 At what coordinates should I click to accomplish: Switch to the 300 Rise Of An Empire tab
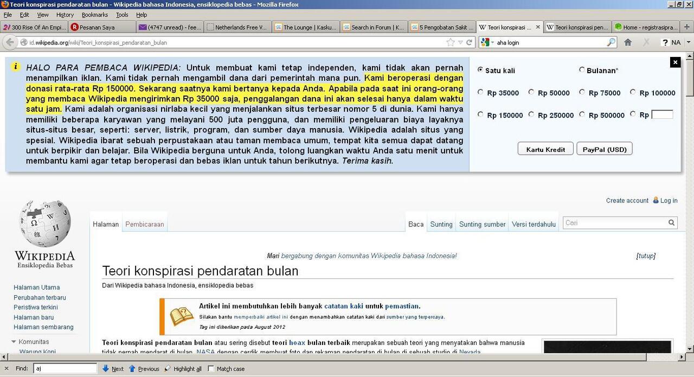point(34,27)
